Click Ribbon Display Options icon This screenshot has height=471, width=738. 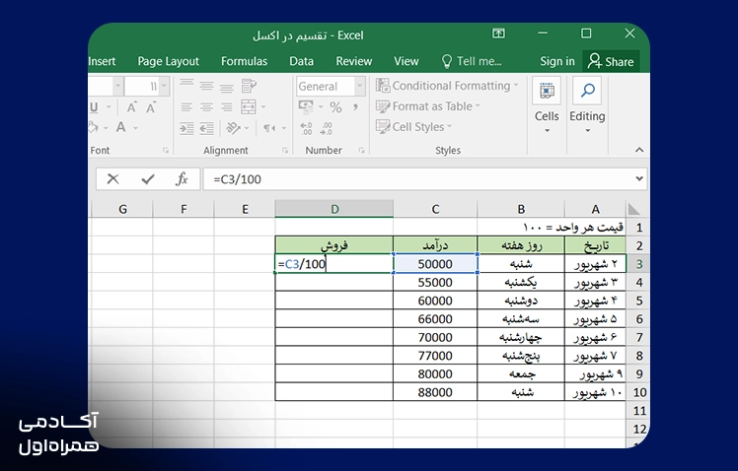click(x=498, y=34)
